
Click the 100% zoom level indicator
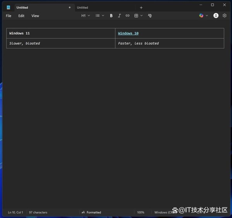coord(141,212)
